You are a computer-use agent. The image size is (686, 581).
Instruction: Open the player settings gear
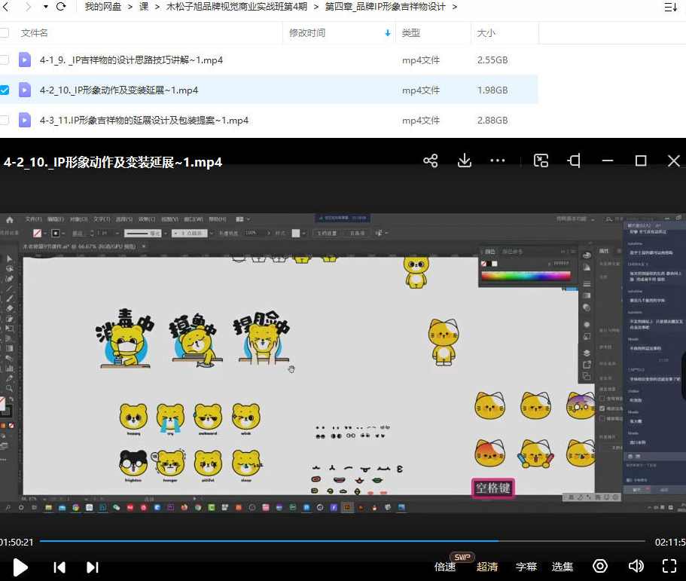coord(600,566)
